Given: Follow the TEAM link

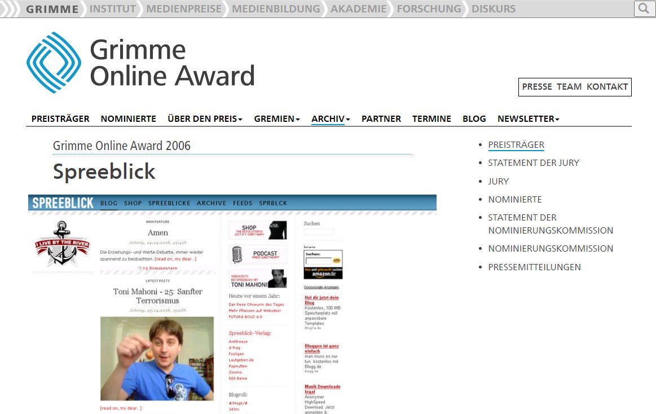Looking at the screenshot, I should (x=569, y=86).
